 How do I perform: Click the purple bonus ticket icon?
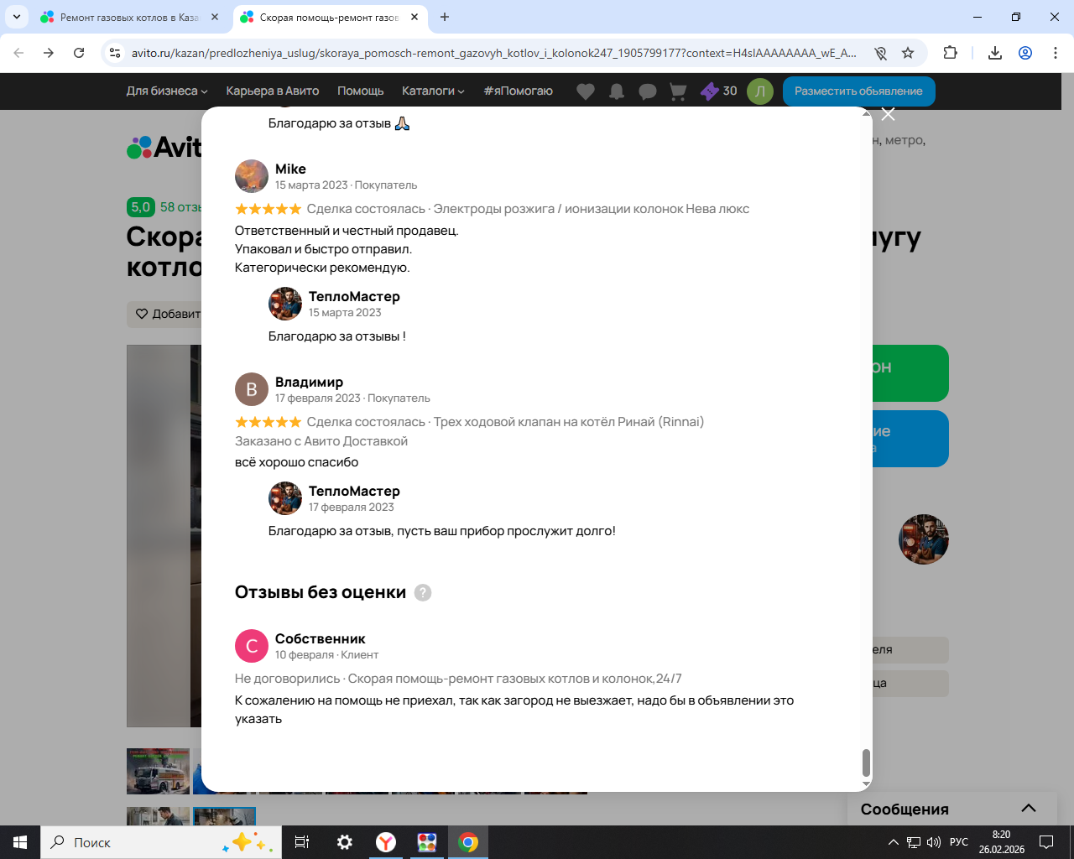pos(710,91)
